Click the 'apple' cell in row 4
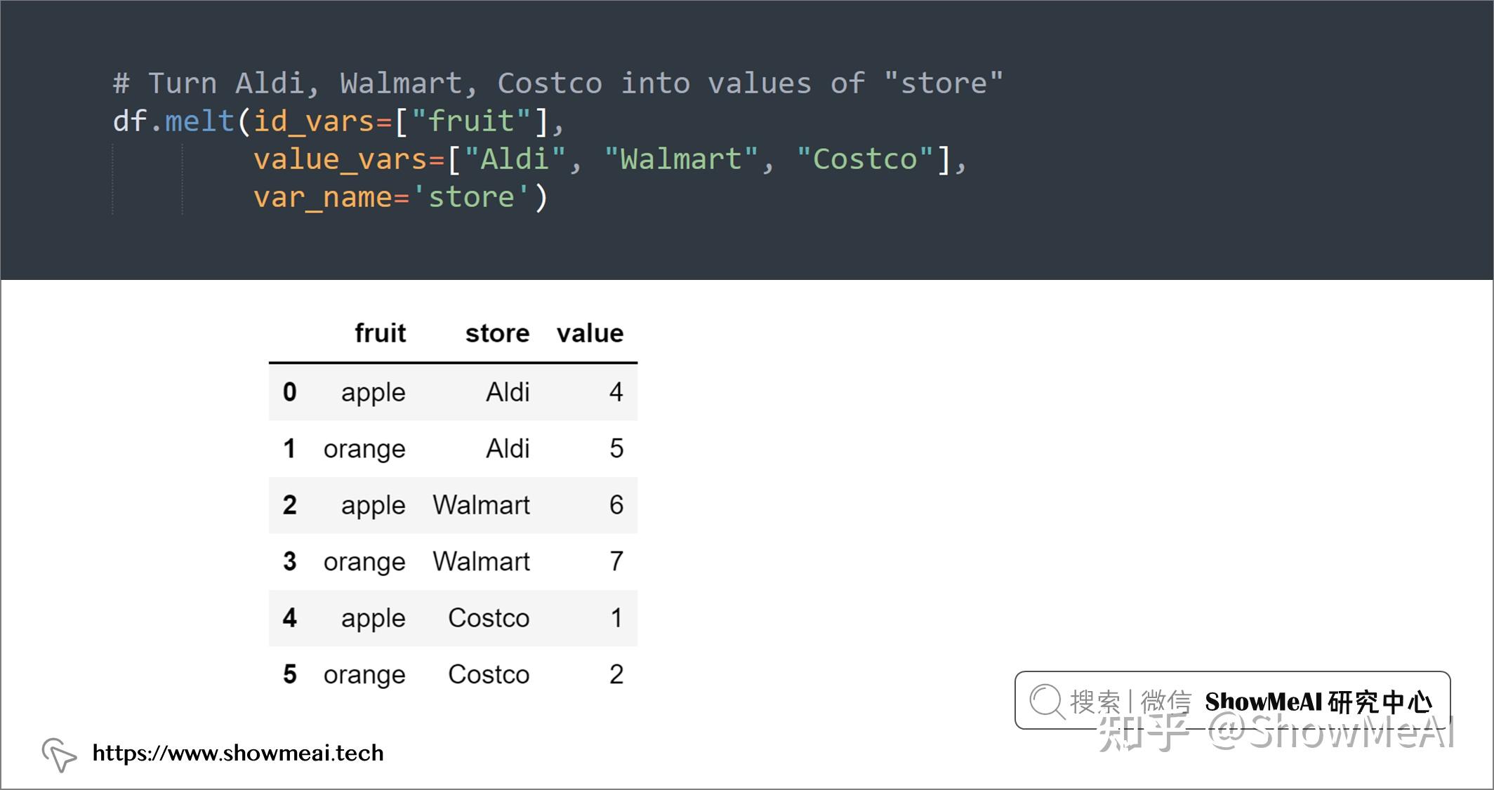The image size is (1494, 790). pos(373,618)
